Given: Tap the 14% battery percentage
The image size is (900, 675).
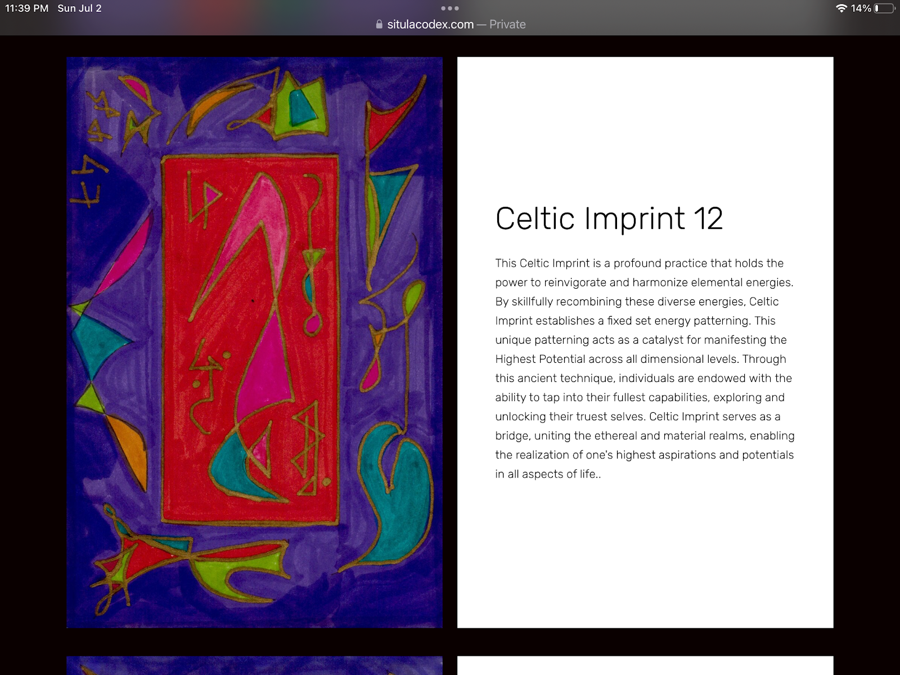Looking at the screenshot, I should pyautogui.click(x=861, y=8).
